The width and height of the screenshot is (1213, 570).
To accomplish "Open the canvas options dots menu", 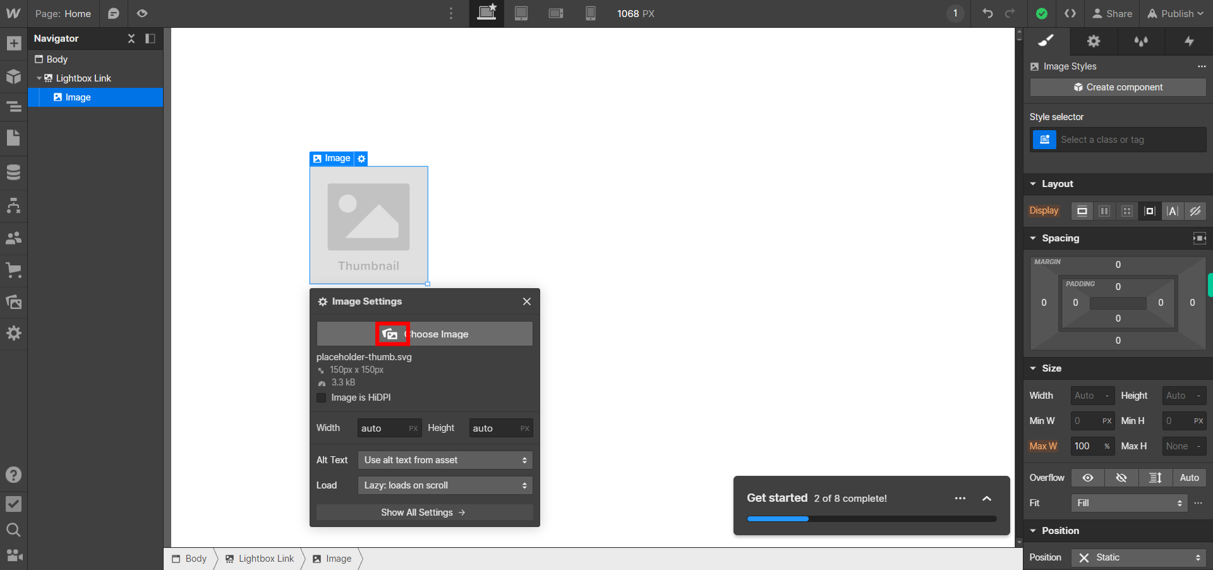I will click(x=451, y=13).
